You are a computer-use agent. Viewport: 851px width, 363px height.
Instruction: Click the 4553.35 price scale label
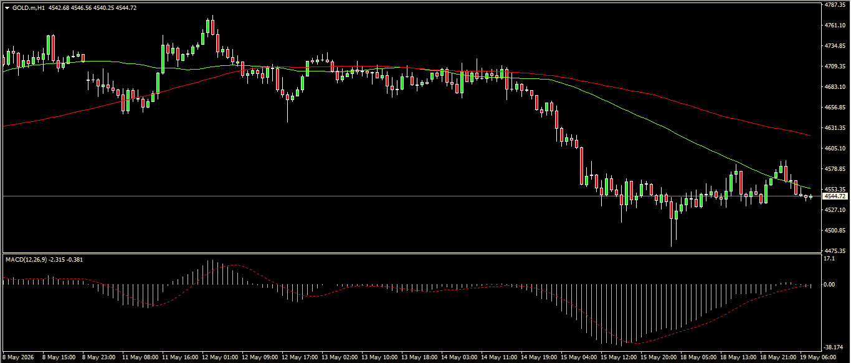click(834, 190)
